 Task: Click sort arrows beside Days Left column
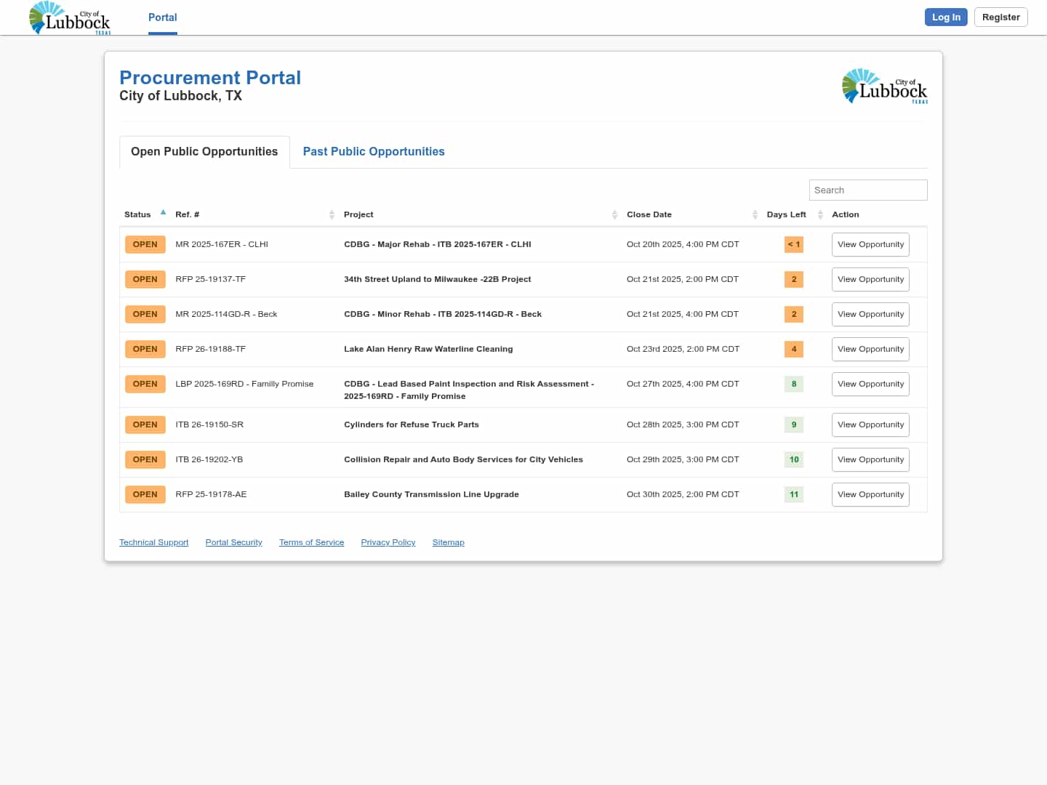(x=820, y=214)
